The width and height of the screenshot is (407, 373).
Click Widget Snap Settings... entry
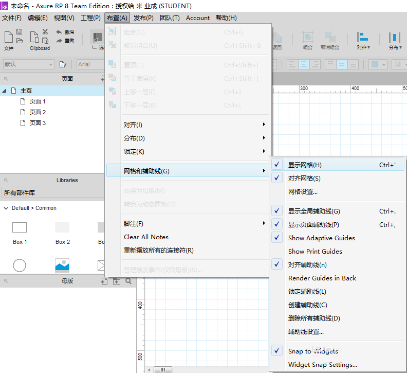pos(322,365)
